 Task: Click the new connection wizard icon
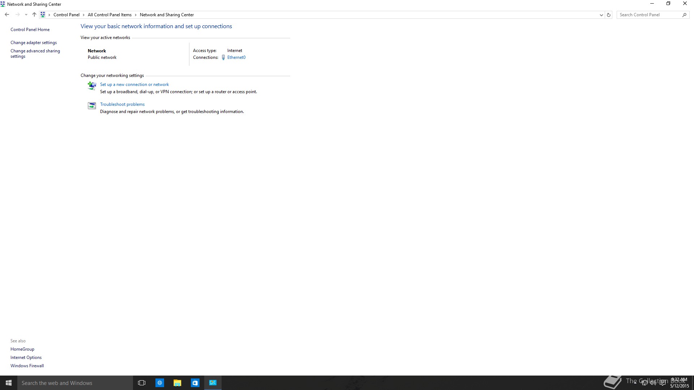pos(92,86)
